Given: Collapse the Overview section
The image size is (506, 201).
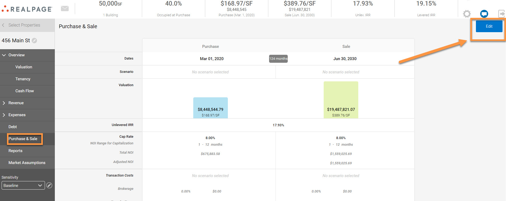Looking at the screenshot, I should (4, 55).
